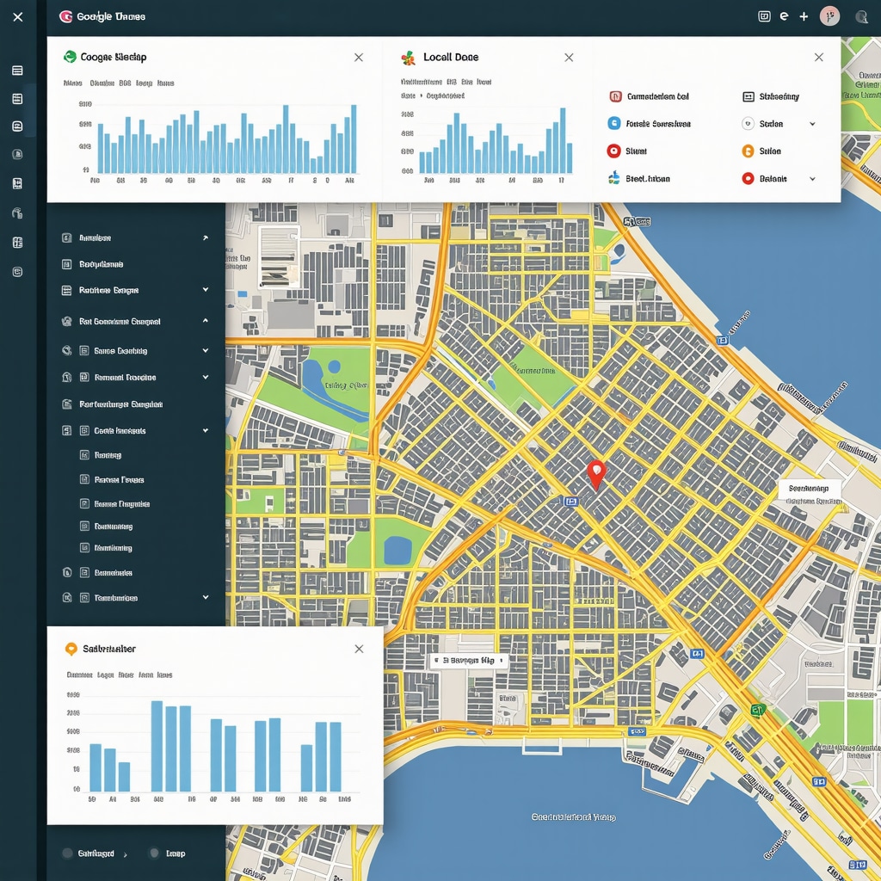This screenshot has height=881, width=881.
Task: Close the 'Locall Dane' chart panel
Action: click(569, 58)
